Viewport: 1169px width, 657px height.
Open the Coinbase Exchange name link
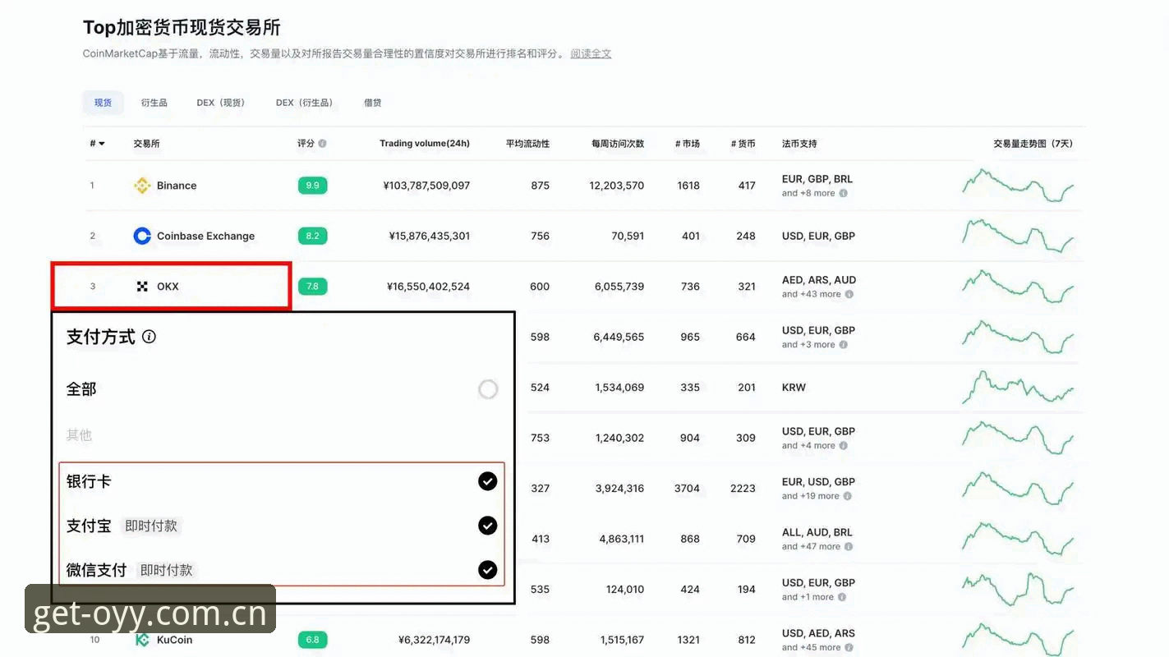click(x=205, y=236)
